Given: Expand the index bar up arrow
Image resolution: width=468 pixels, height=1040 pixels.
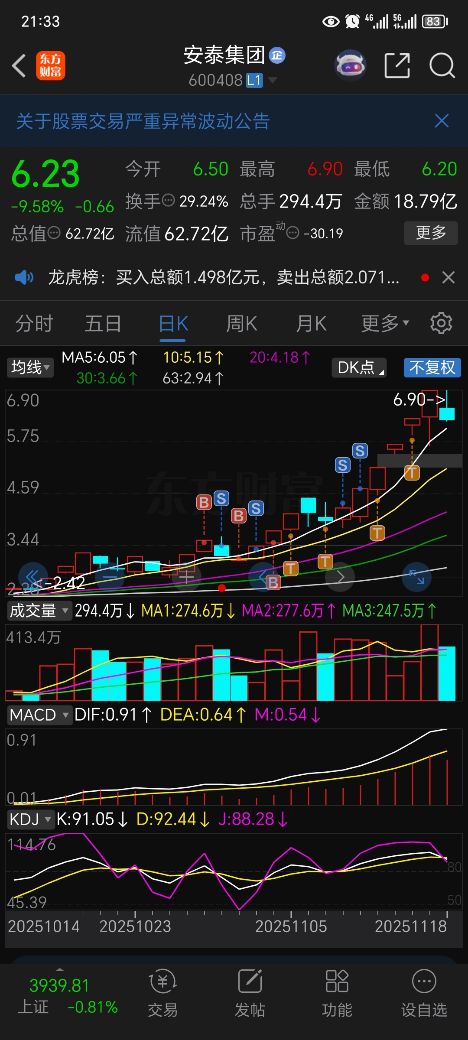Looking at the screenshot, I should click(60, 969).
